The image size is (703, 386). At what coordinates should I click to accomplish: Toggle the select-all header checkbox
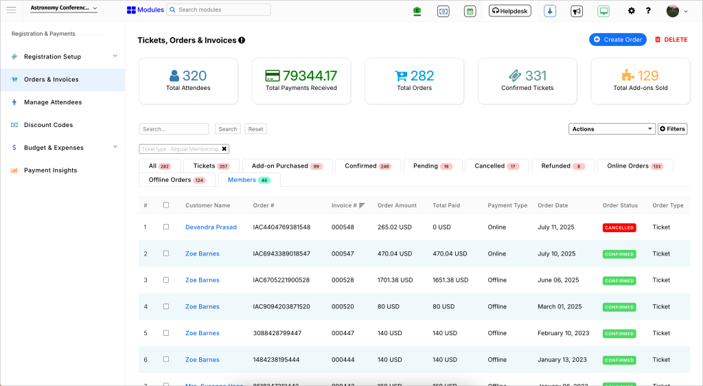point(166,205)
